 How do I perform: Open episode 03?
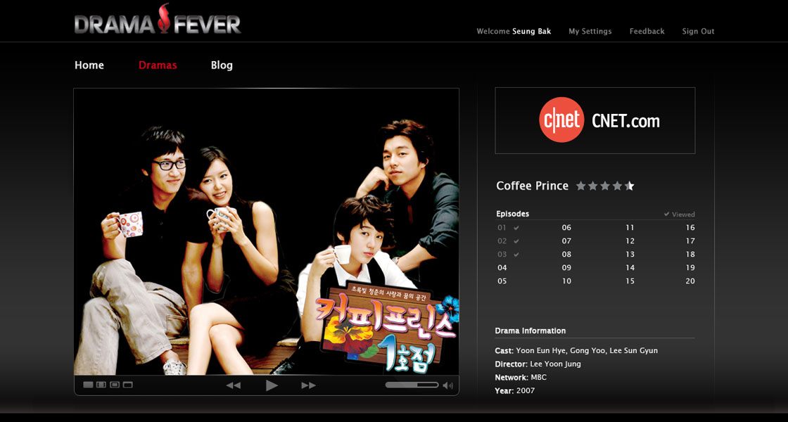pos(502,255)
